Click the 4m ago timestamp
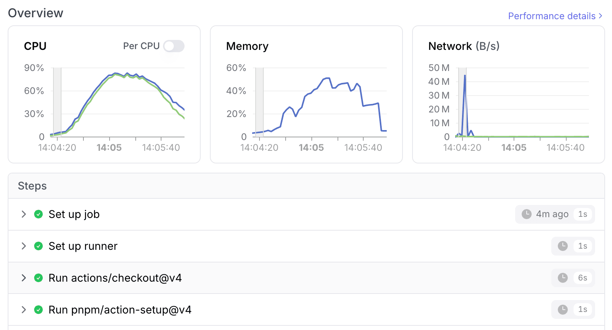Screen dimensions: 612x330 point(552,214)
